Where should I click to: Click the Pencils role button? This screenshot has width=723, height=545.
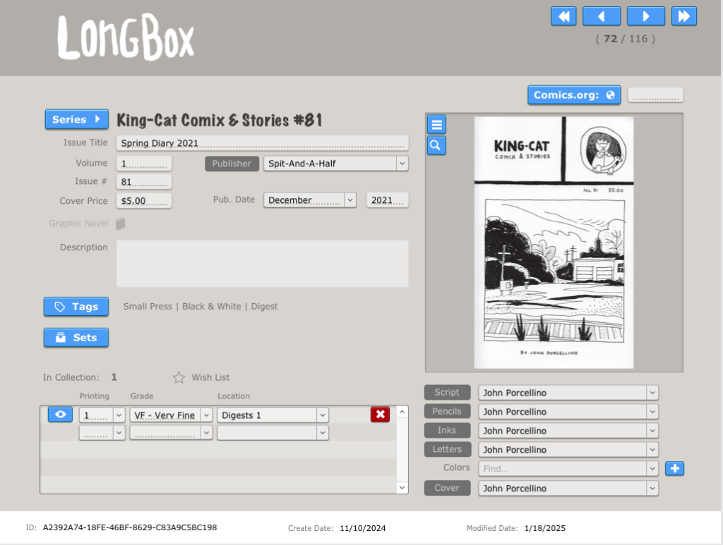(447, 411)
